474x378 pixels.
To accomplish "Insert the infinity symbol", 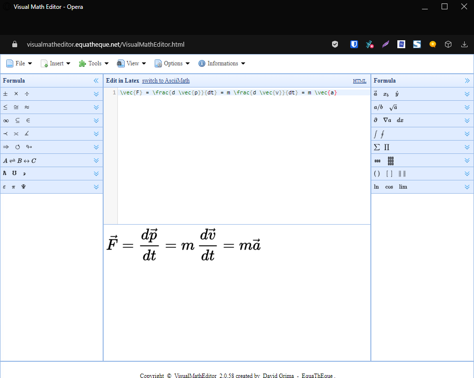I will pyautogui.click(x=6, y=120).
